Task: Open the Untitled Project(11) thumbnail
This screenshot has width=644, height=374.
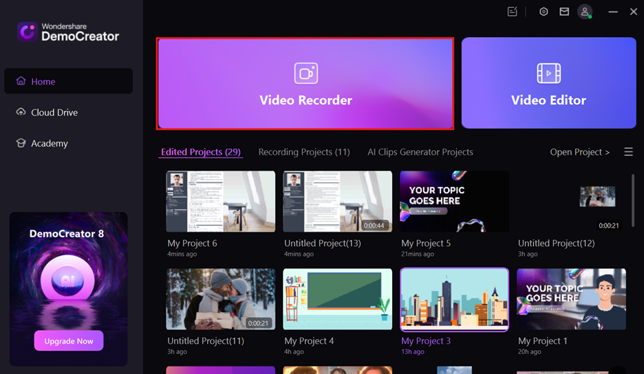Action: point(221,299)
